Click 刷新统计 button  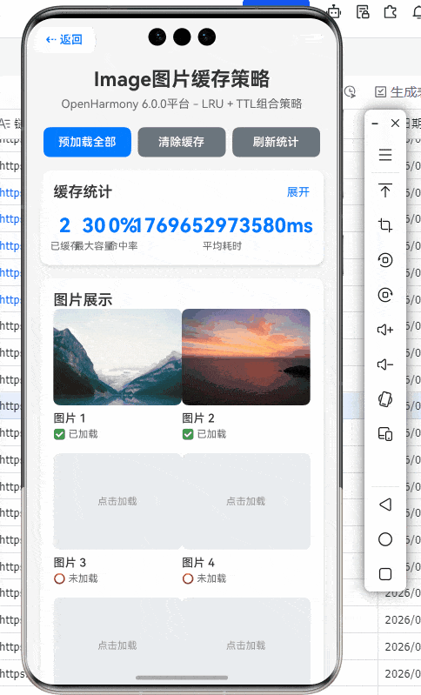tap(276, 142)
